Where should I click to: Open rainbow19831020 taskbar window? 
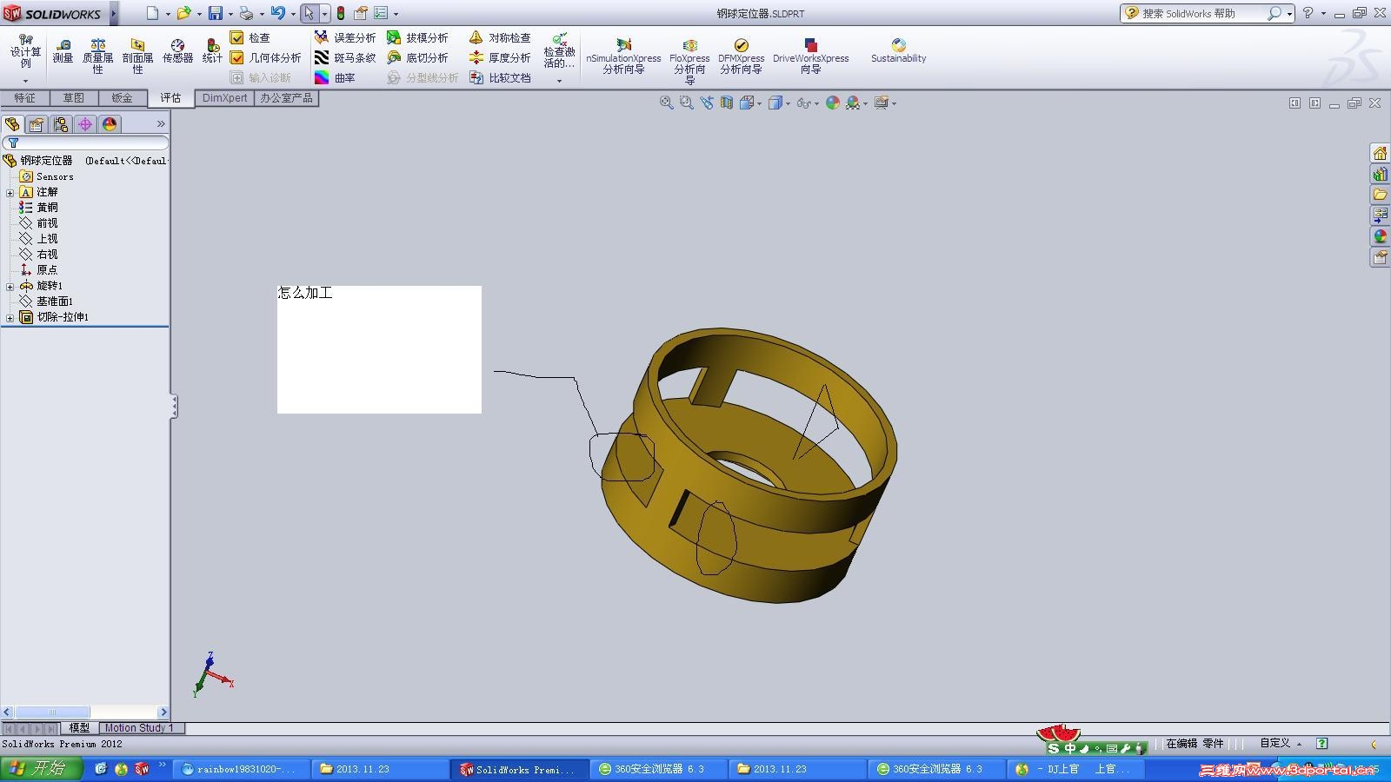241,769
